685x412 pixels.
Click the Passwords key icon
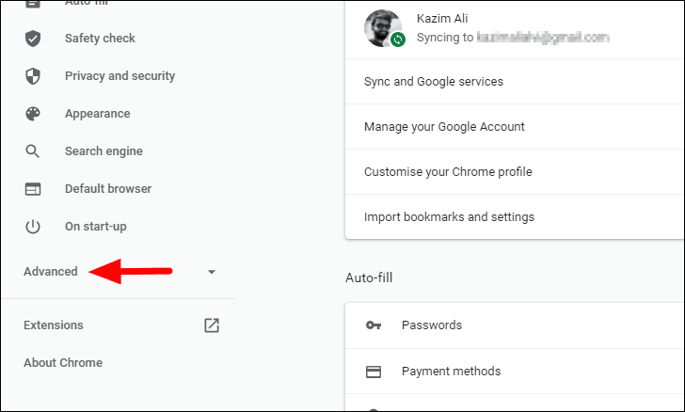tap(374, 325)
